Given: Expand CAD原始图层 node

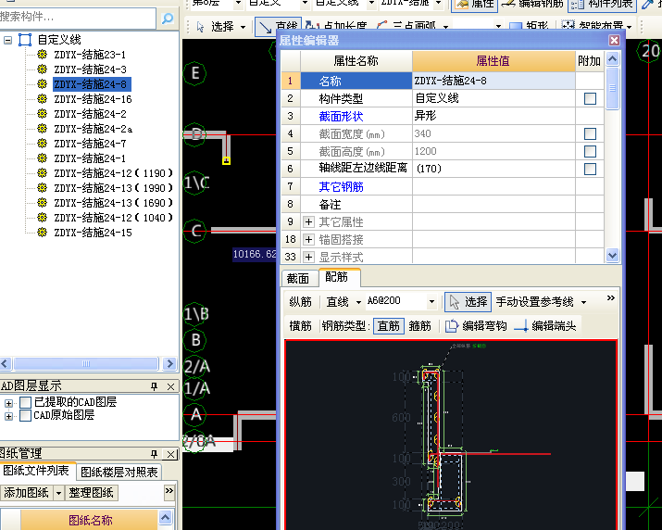Looking at the screenshot, I should coord(8,416).
